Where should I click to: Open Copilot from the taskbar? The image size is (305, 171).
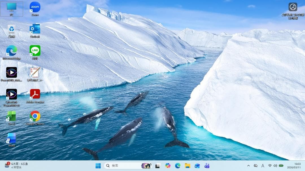(168, 166)
